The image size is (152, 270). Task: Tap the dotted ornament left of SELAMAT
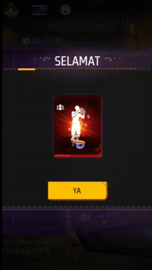42,59
